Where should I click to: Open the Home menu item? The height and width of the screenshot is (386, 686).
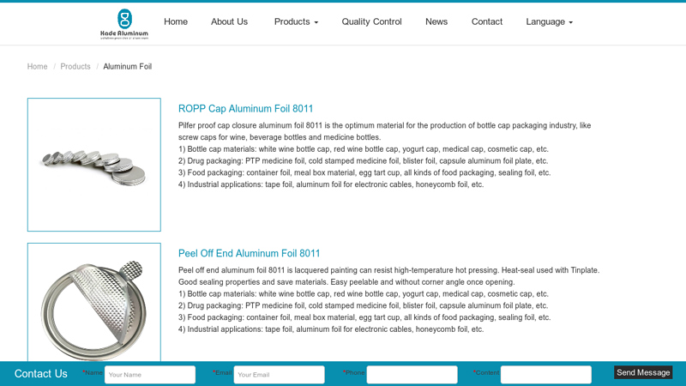176,21
